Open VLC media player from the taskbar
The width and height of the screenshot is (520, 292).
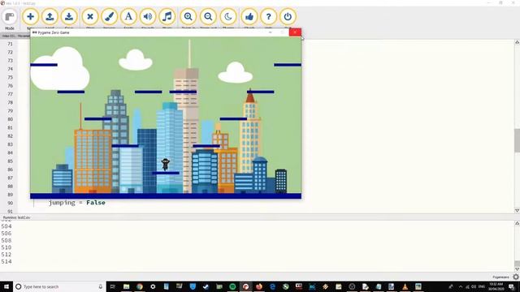point(405,286)
